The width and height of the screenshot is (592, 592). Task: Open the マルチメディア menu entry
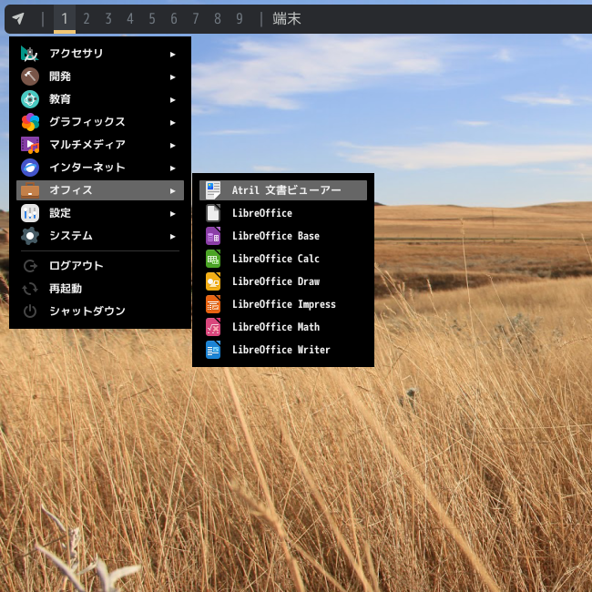click(x=100, y=145)
